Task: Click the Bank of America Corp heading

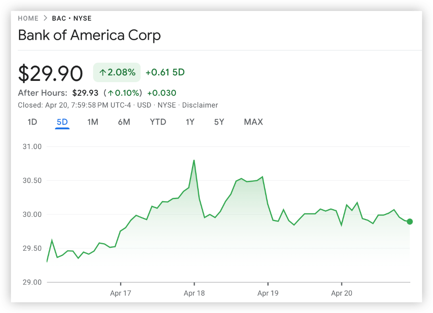Action: [89, 35]
